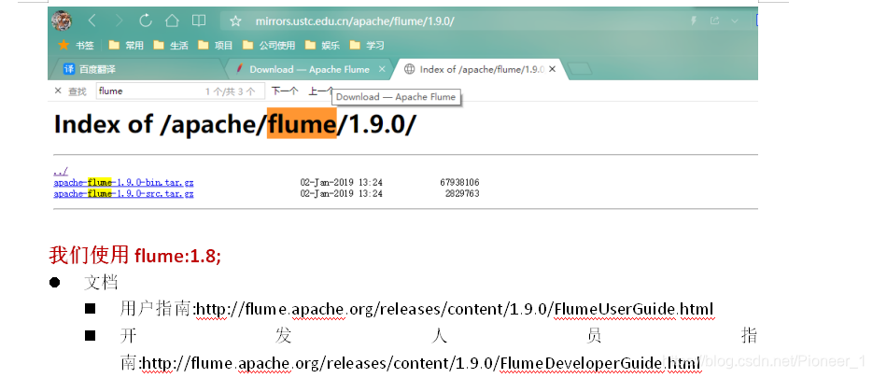Click the Index of /apache/flume/1.9.0/ heading
The image size is (873, 378).
[234, 124]
